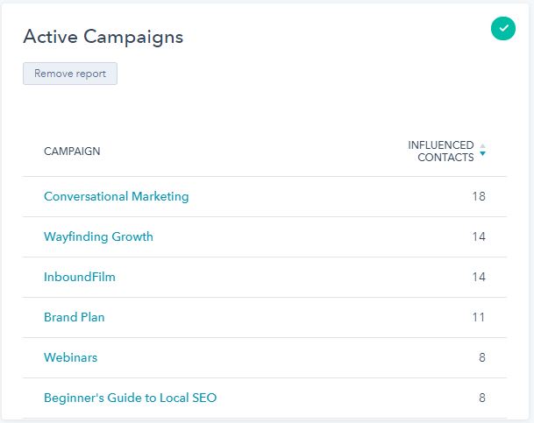Click the green checkmark icon
The height and width of the screenshot is (423, 534).
point(503,29)
